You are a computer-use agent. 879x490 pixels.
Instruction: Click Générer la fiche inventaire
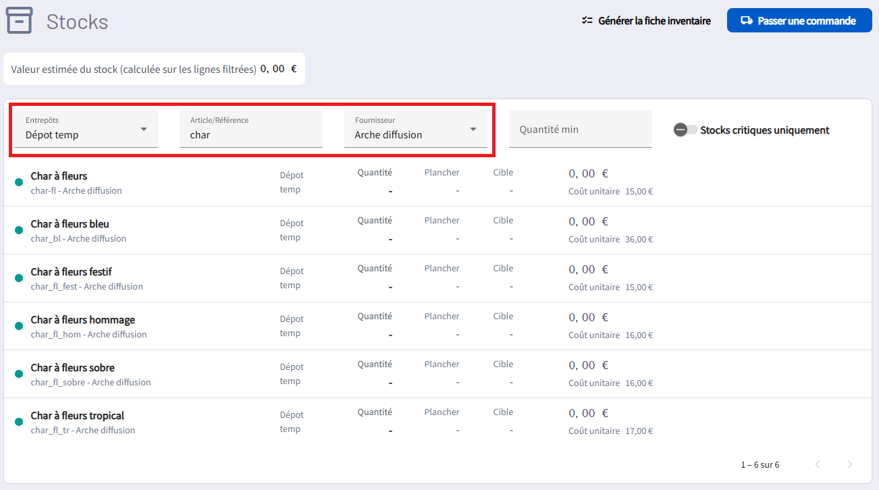point(654,21)
